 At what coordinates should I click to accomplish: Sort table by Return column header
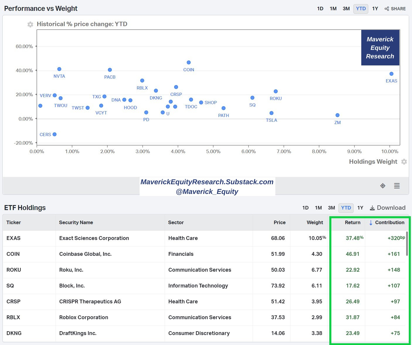[352, 222]
